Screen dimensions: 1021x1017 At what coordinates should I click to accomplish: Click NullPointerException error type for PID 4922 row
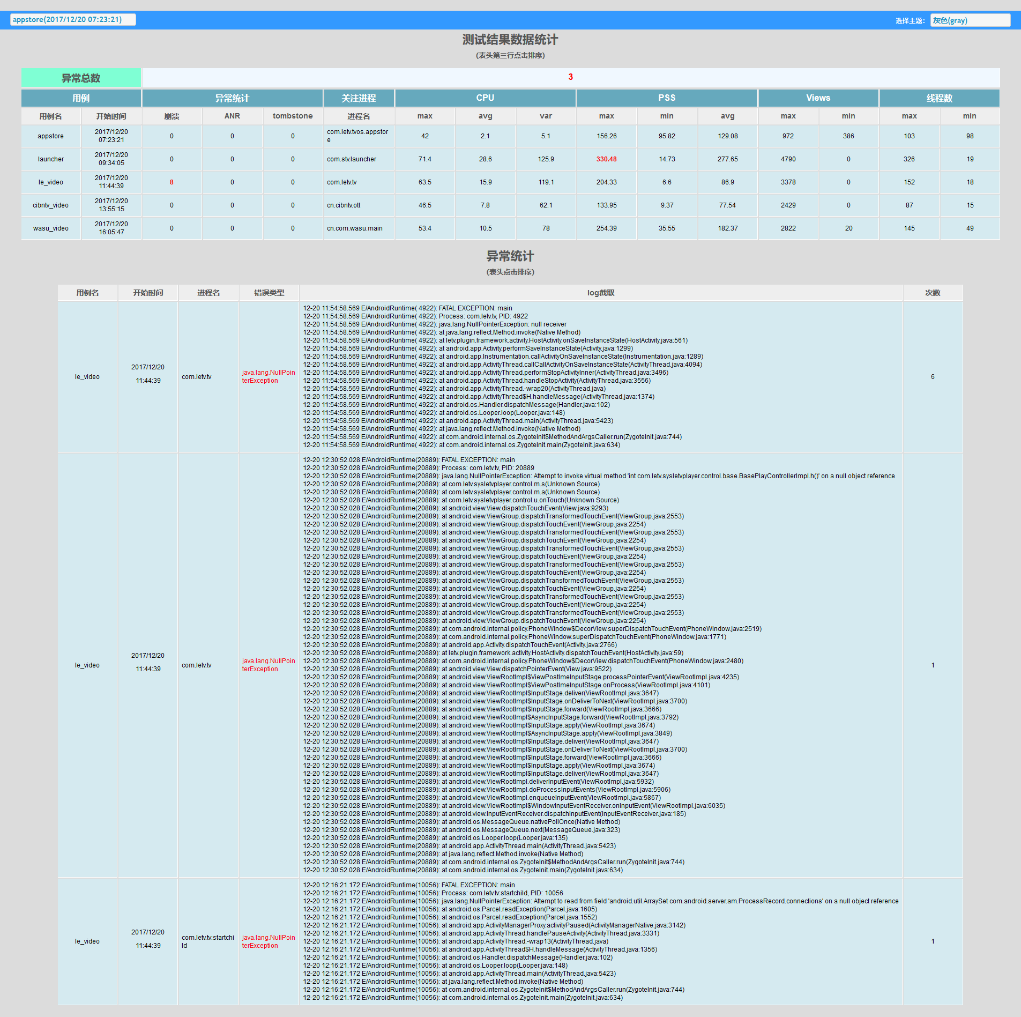pos(269,377)
